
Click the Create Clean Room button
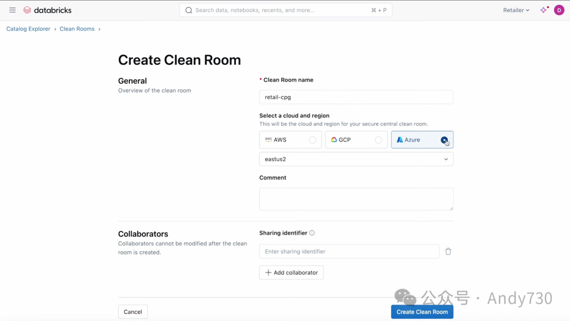422,312
